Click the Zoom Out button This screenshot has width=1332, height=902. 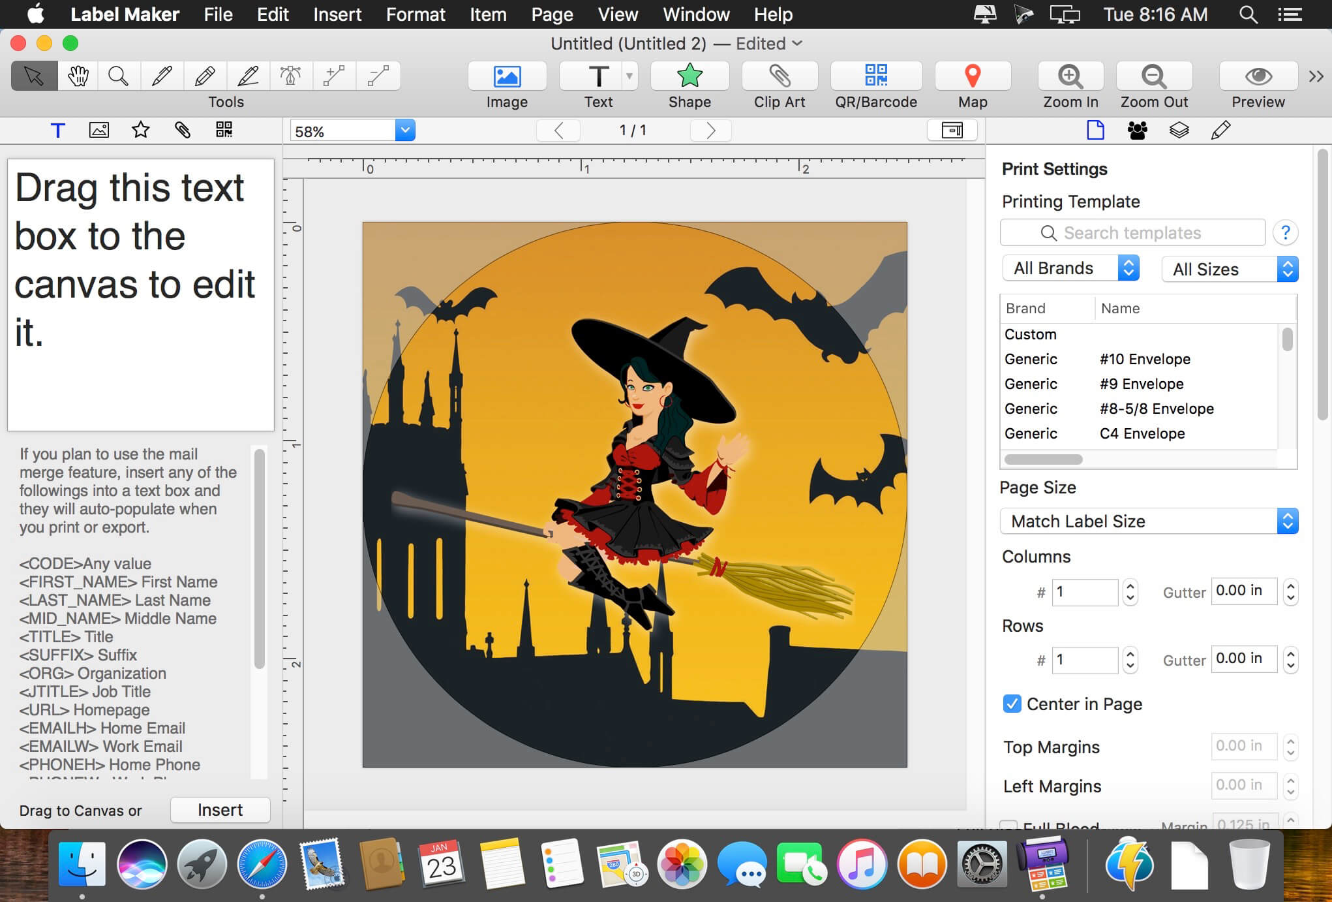tap(1154, 76)
